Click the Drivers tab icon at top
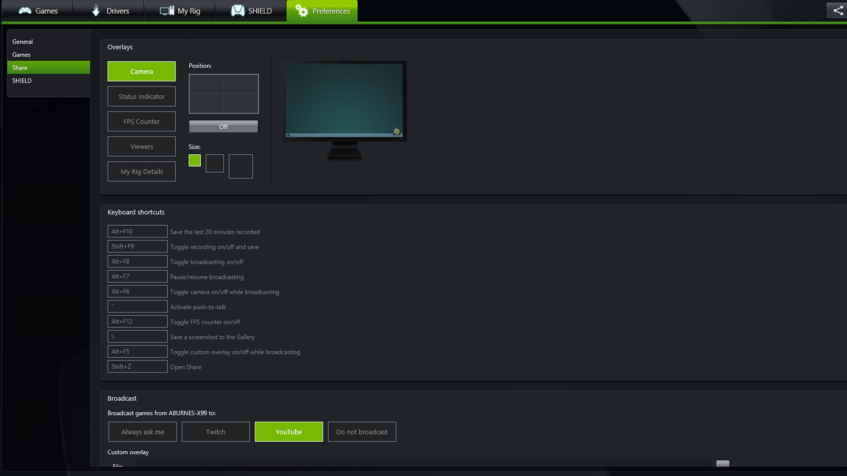847x476 pixels. coord(94,11)
